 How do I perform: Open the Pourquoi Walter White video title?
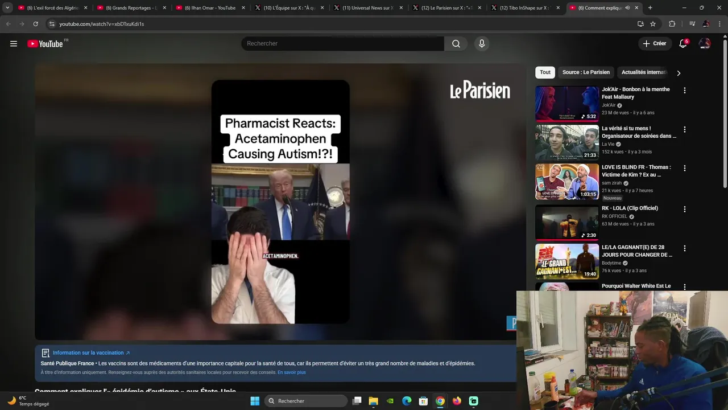(x=636, y=286)
